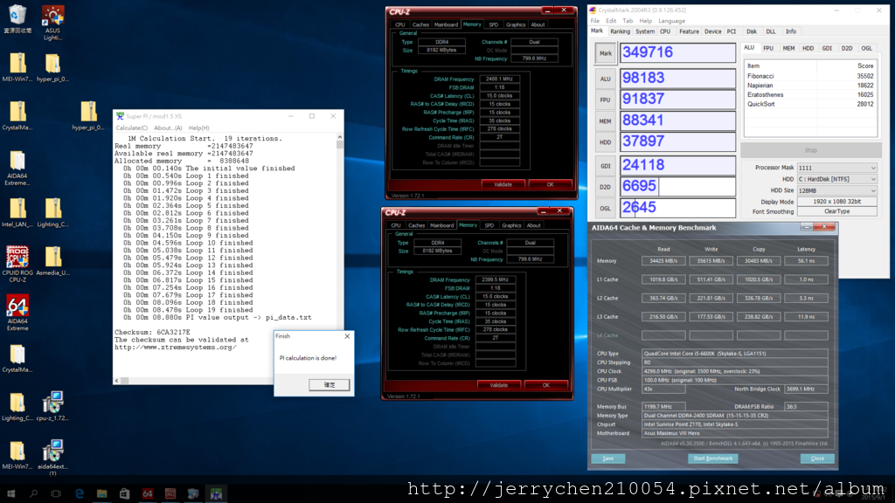Open the File menu in CrystalMark
895x503 pixels.
point(595,21)
